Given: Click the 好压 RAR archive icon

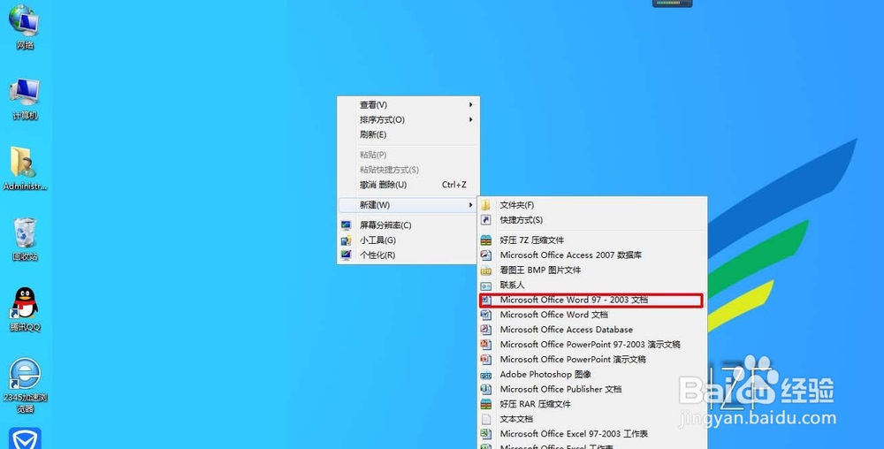Looking at the screenshot, I should [x=485, y=404].
